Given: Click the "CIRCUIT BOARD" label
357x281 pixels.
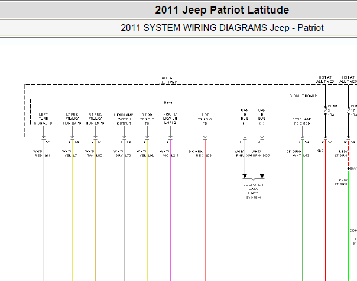Looking at the screenshot, I should pos(303,96).
